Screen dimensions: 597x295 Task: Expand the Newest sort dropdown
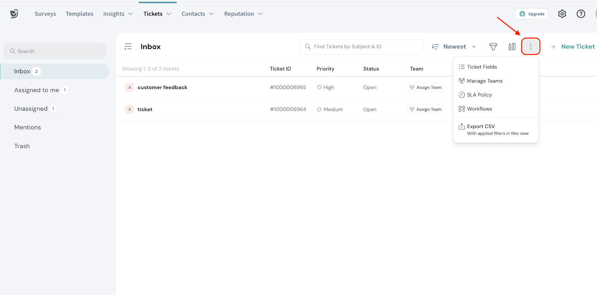click(454, 47)
